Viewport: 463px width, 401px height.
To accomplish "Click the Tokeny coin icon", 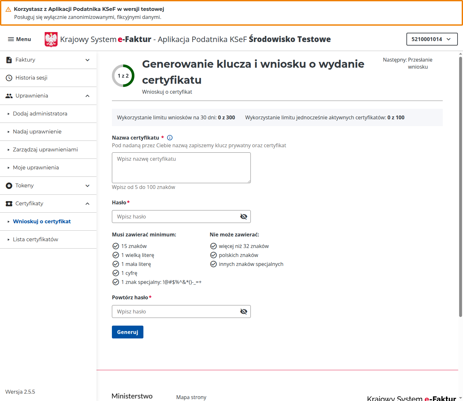I will 9,186.
